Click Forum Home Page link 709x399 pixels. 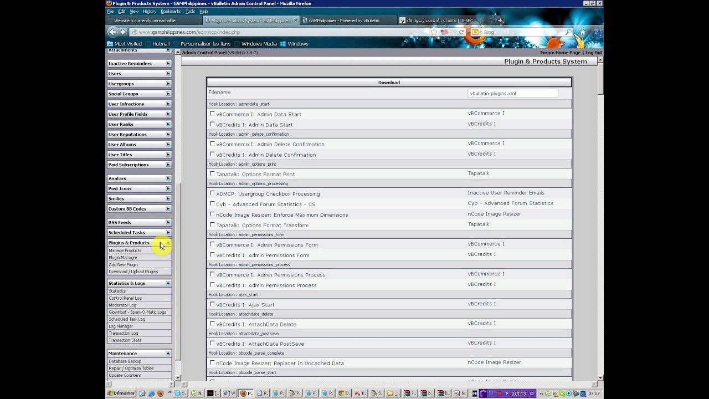(x=560, y=53)
